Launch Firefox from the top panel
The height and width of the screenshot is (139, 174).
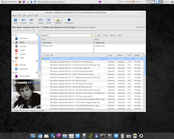[20, 2]
